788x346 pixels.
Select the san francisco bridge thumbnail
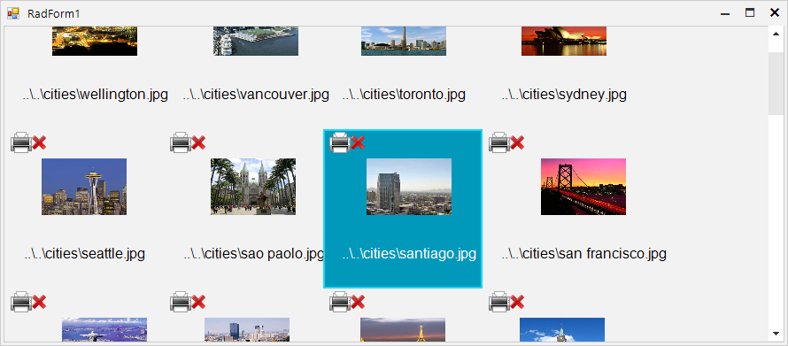coord(583,187)
